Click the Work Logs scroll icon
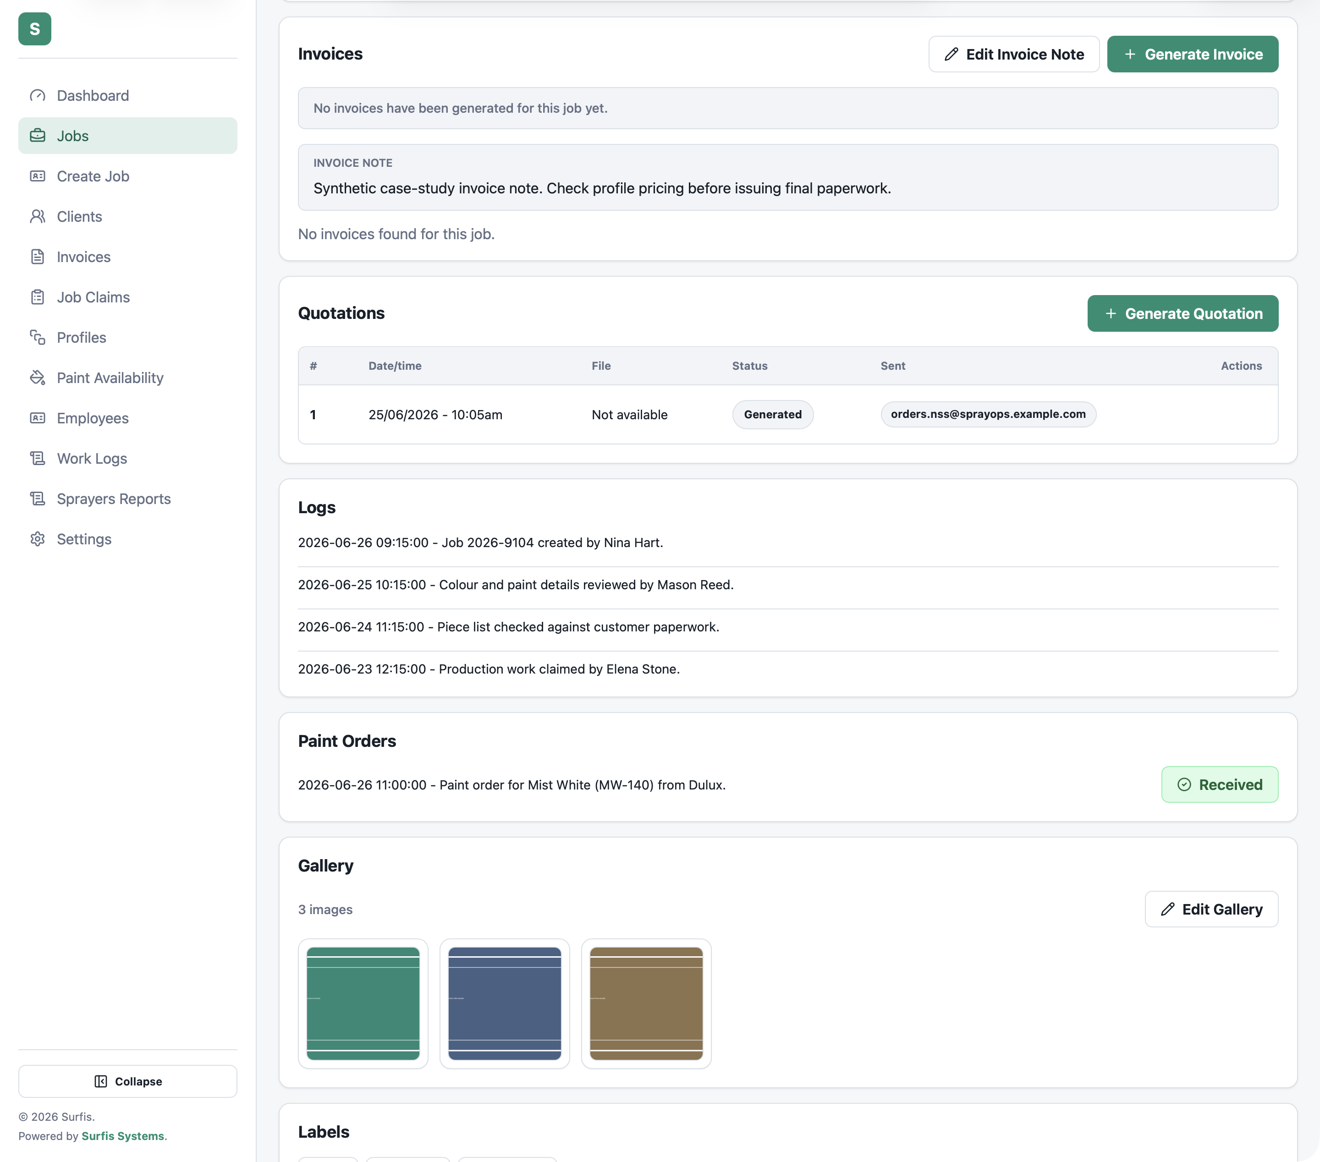This screenshot has height=1162, width=1320. coord(38,458)
